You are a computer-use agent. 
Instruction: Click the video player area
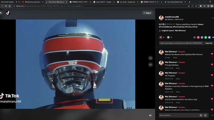pos(75,64)
